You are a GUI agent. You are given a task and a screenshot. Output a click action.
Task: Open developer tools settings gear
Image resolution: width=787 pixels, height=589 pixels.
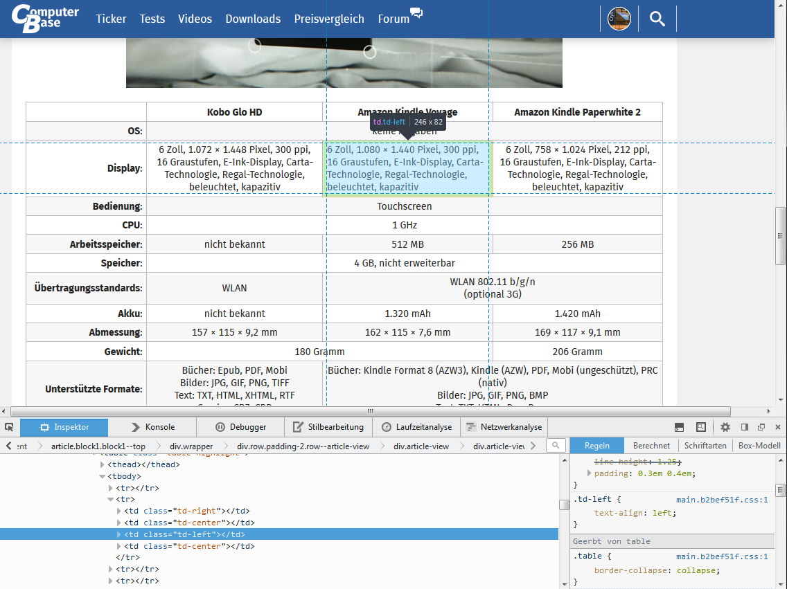pos(725,427)
